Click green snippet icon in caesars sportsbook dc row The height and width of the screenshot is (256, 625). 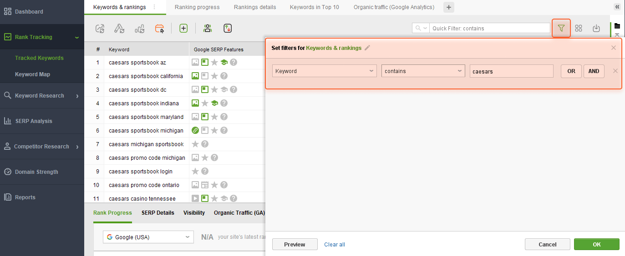click(205, 89)
